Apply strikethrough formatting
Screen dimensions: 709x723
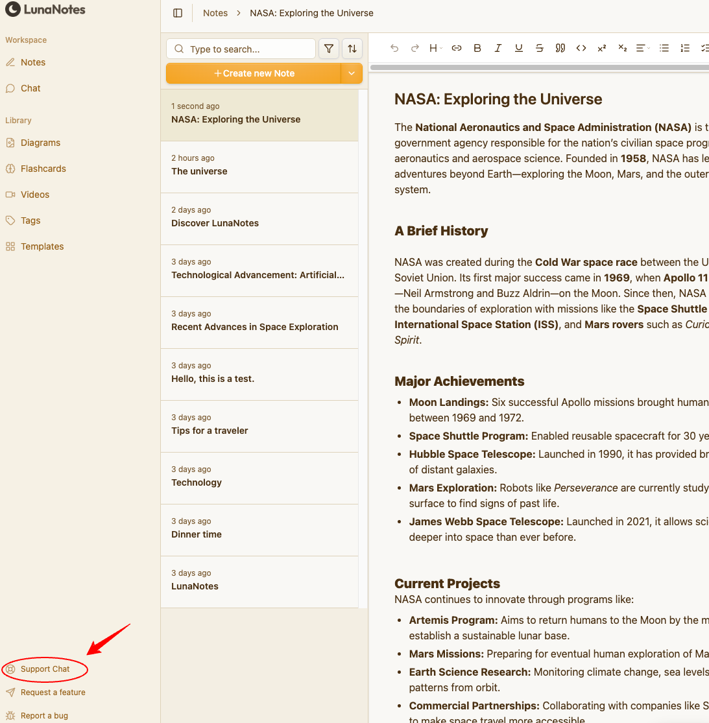[540, 48]
